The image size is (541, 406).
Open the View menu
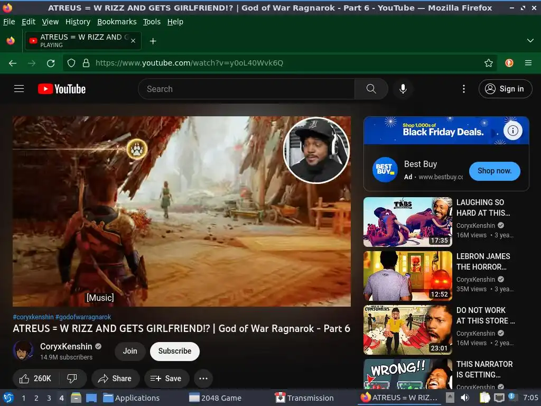click(x=50, y=22)
